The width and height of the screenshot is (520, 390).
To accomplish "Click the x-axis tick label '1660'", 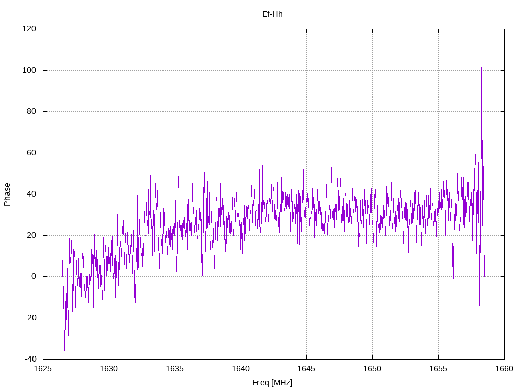I will pos(504,369).
